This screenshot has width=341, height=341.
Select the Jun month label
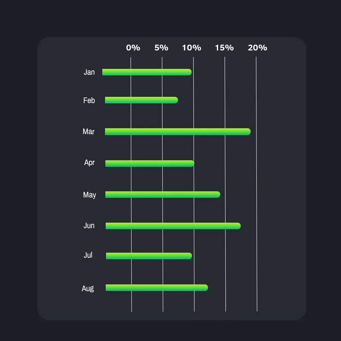click(x=89, y=226)
